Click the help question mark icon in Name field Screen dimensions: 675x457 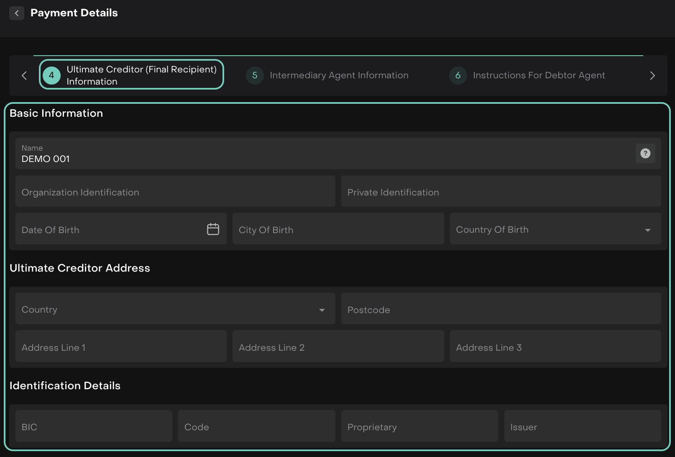[x=645, y=154]
